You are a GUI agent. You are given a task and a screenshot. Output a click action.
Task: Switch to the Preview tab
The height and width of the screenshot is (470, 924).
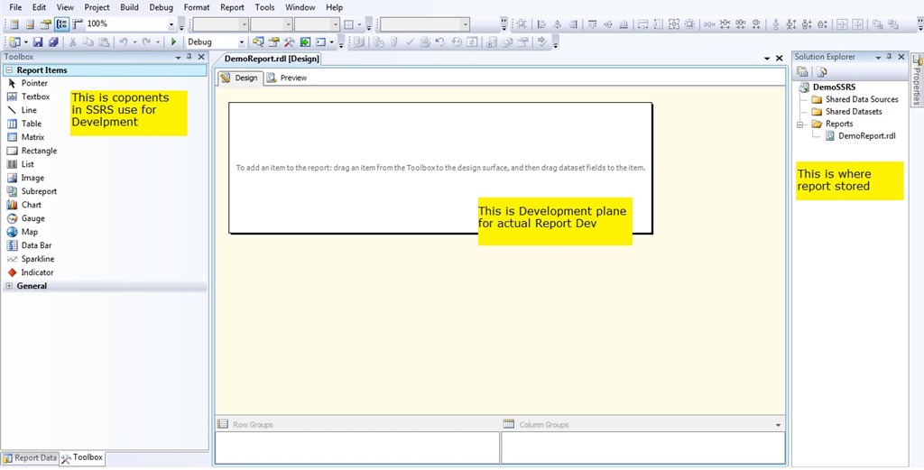(287, 78)
